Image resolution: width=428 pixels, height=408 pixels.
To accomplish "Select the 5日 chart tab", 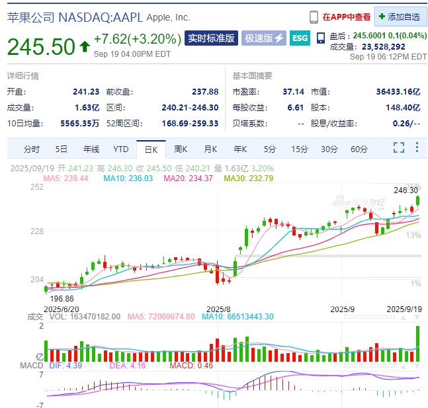I will [x=61, y=149].
